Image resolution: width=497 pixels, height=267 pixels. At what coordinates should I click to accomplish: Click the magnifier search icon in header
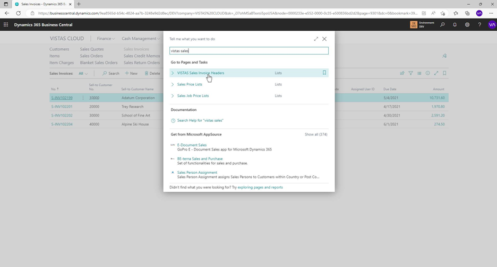tap(442, 24)
